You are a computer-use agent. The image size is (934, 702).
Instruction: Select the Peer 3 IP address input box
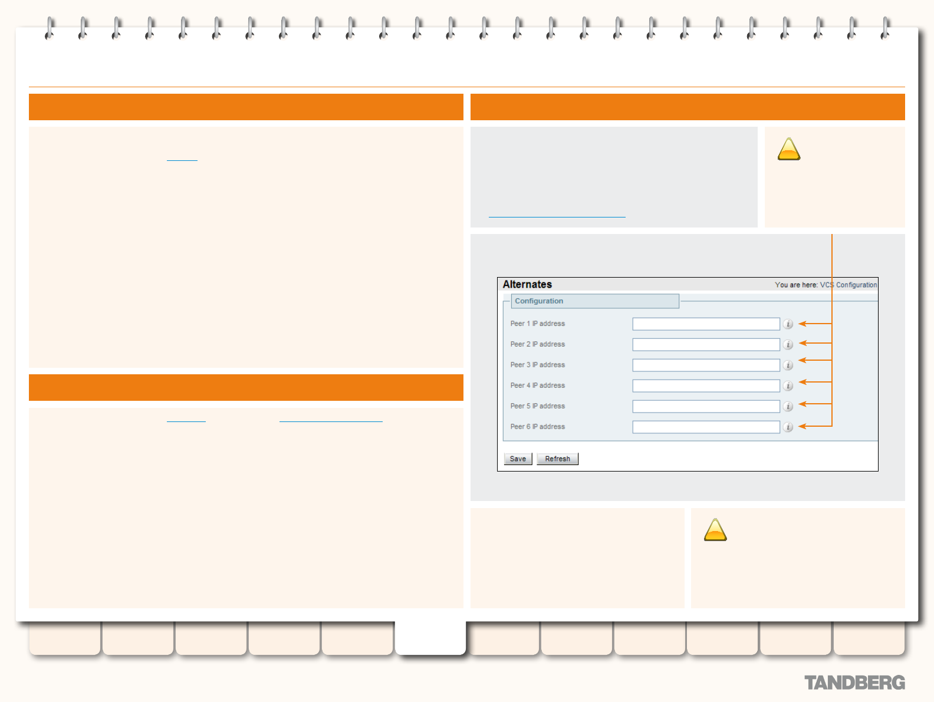(x=706, y=365)
